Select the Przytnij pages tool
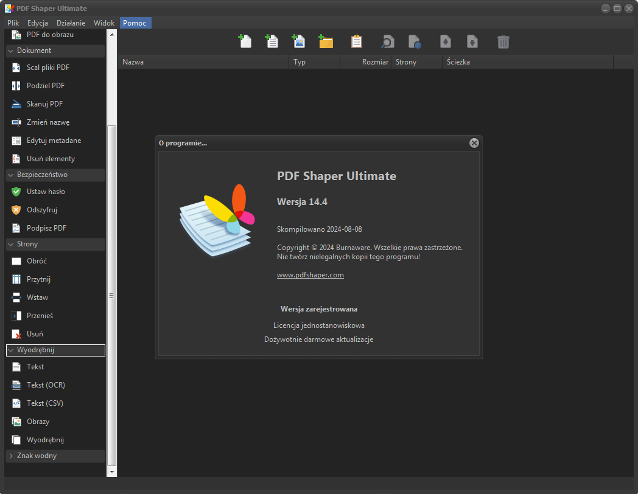The height and width of the screenshot is (494, 638). 56,279
